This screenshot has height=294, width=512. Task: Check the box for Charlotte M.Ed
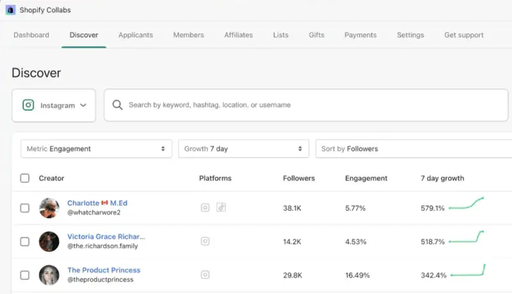pyautogui.click(x=25, y=208)
